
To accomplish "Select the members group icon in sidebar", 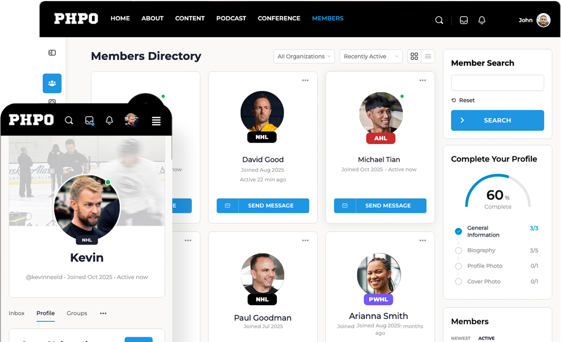I will [52, 84].
